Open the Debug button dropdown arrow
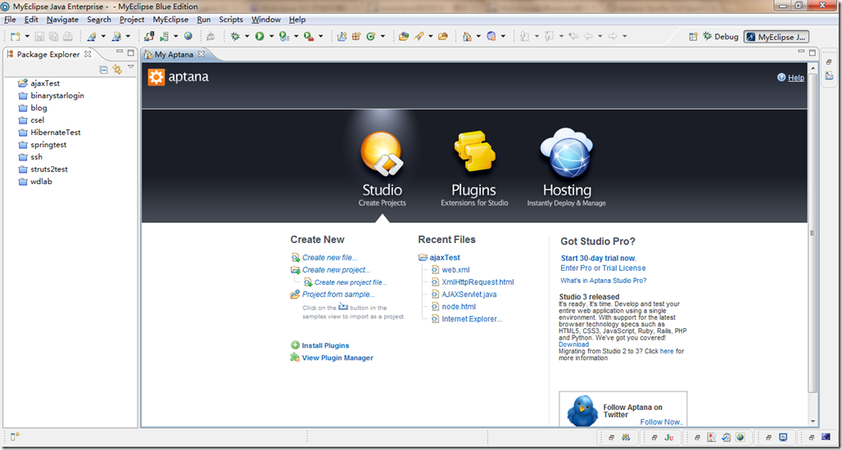The width and height of the screenshot is (842, 450). [247, 37]
